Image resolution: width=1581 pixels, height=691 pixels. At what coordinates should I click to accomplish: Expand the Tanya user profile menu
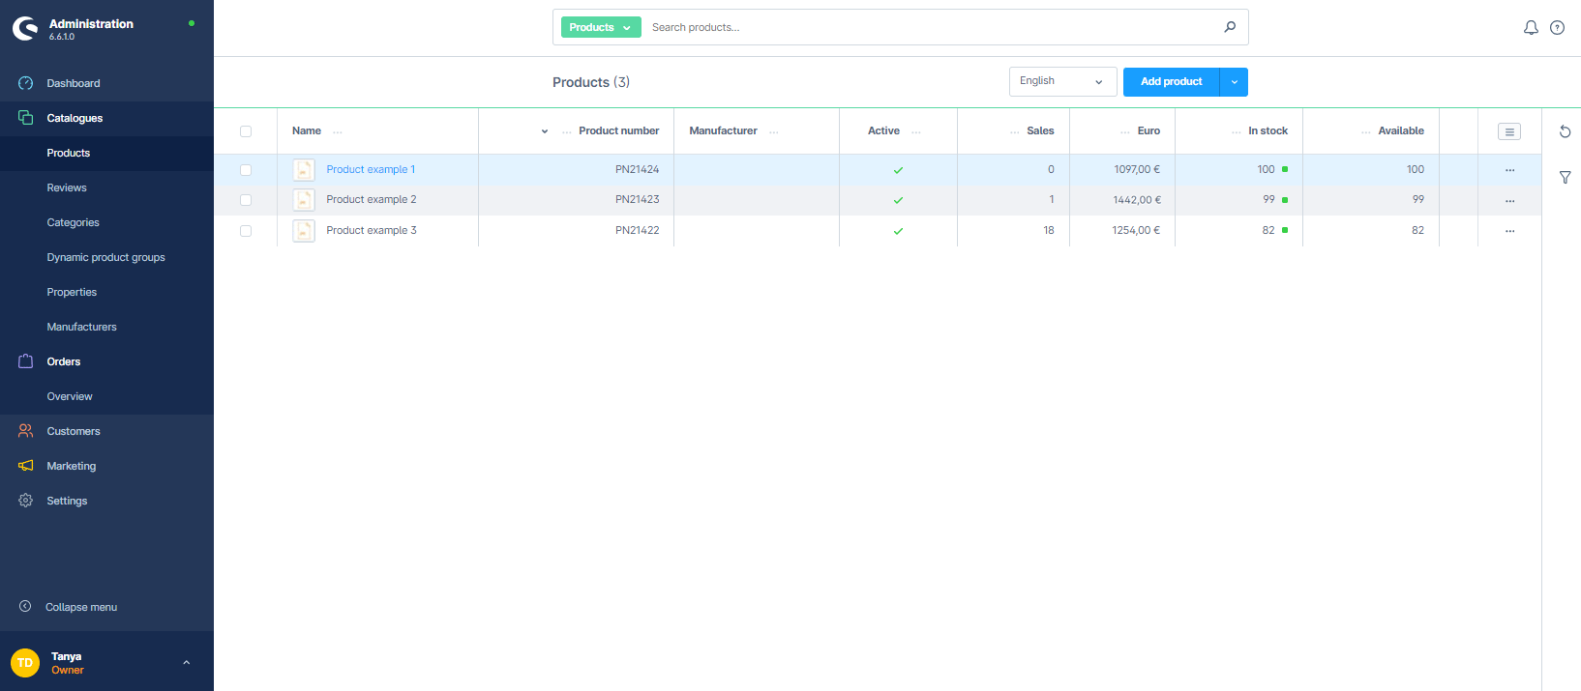(x=186, y=662)
